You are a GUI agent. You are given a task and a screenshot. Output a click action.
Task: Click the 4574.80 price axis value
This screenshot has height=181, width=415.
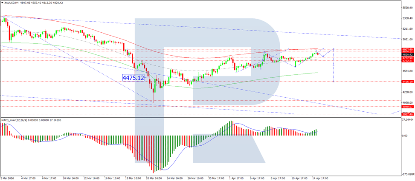click(x=408, y=71)
